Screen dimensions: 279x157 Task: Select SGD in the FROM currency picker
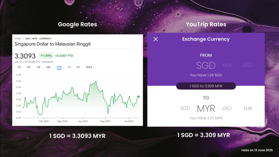click(206, 65)
